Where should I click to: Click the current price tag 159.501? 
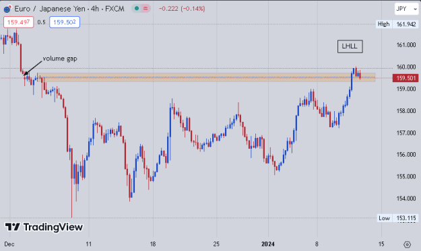click(x=406, y=78)
